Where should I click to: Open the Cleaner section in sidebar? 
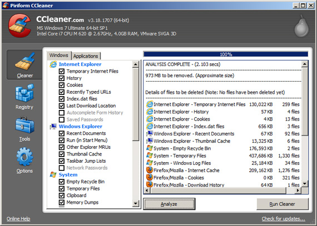24,64
